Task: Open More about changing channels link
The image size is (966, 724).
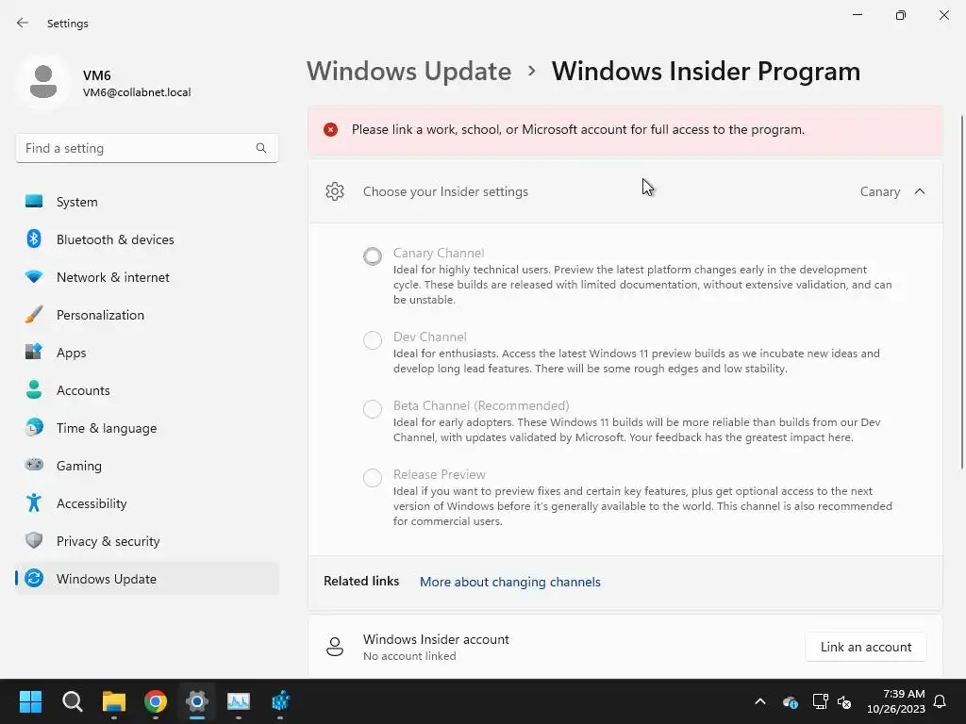Action: point(510,582)
